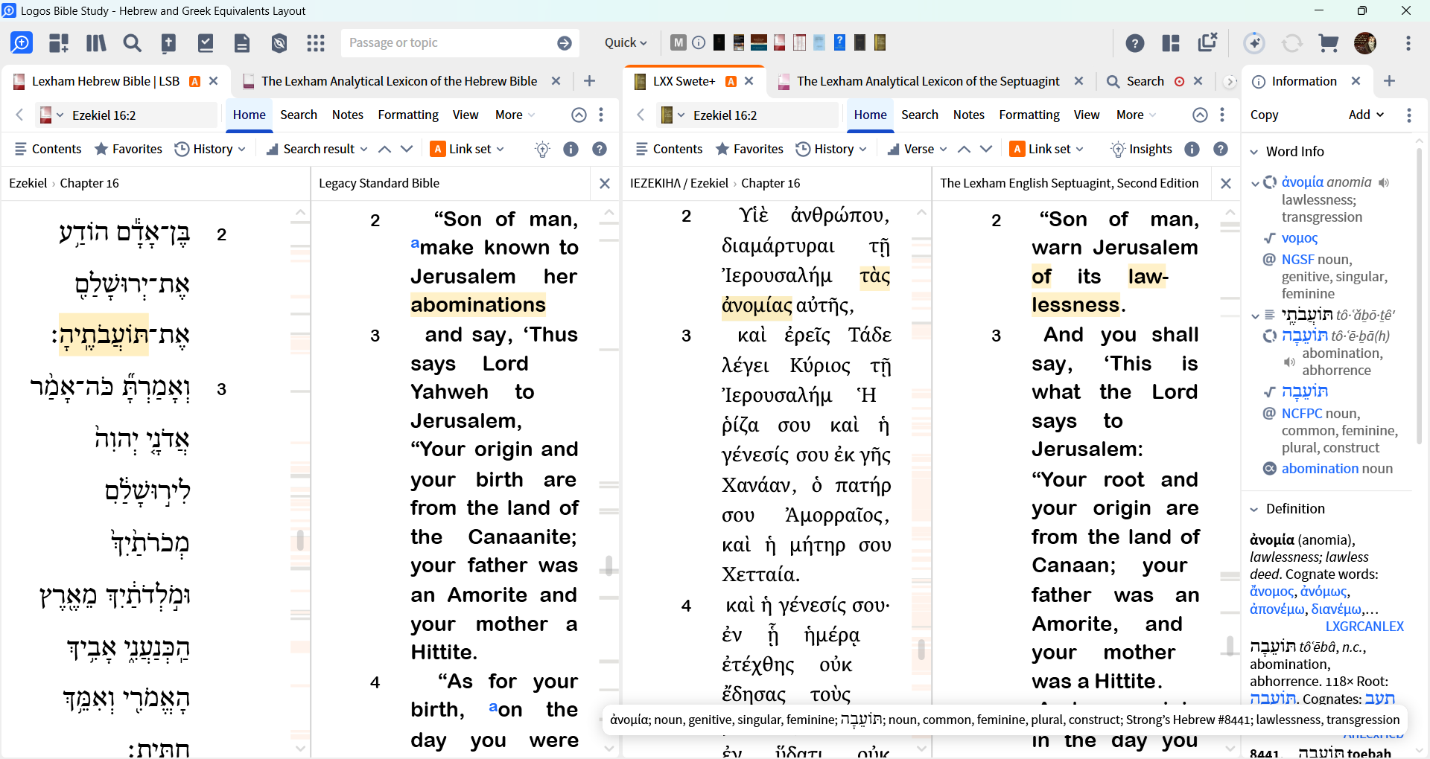1430x759 pixels.
Task: Click Contents in Hebrew Bible panel
Action: click(48, 149)
